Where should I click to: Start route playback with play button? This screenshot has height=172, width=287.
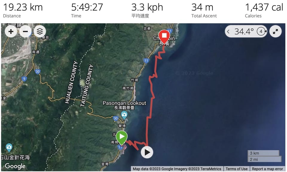tap(147, 152)
